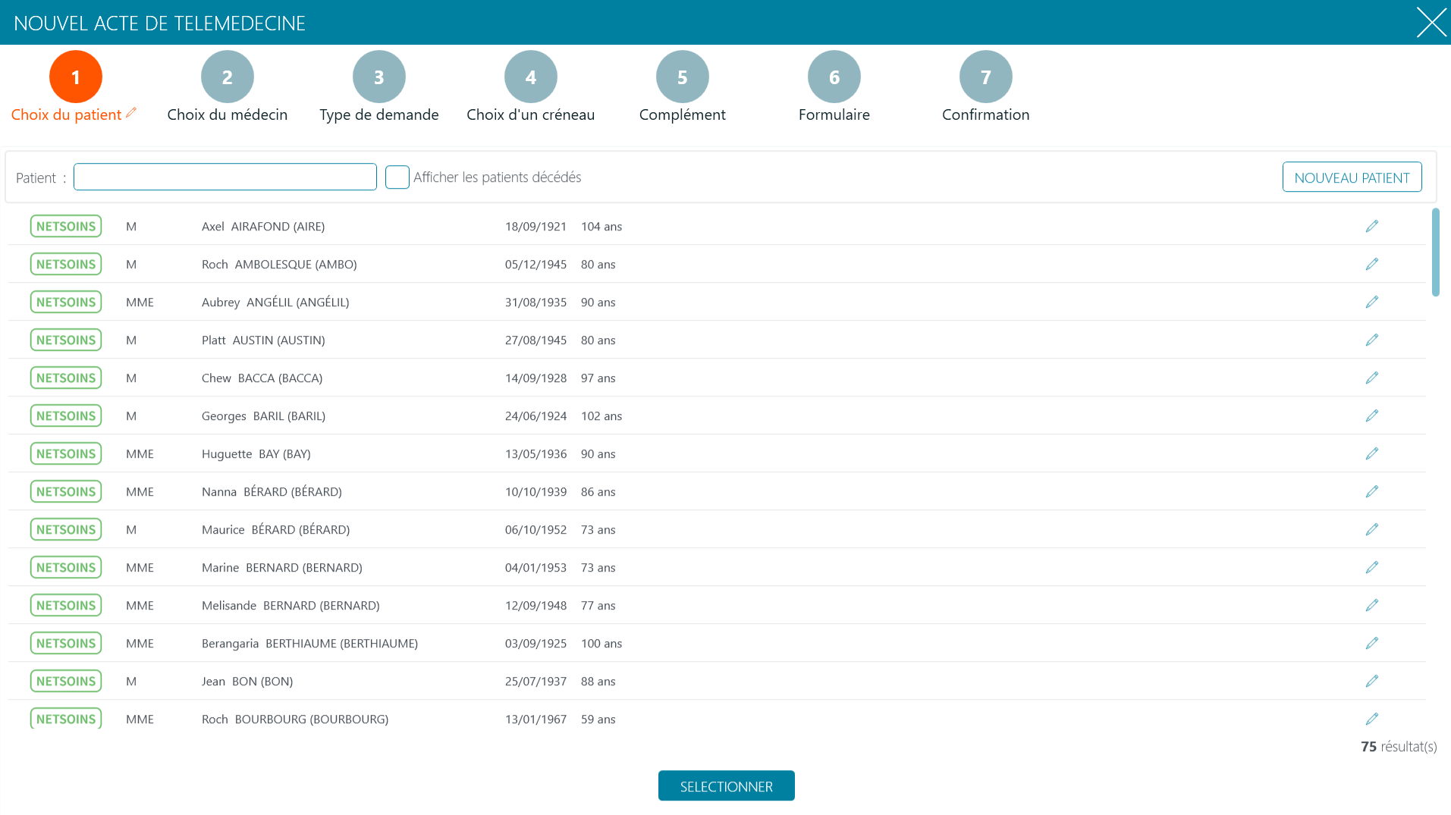The height and width of the screenshot is (815, 1451).
Task: Open edit pencil for Aubrey ANGÉLIL
Action: 1371,302
